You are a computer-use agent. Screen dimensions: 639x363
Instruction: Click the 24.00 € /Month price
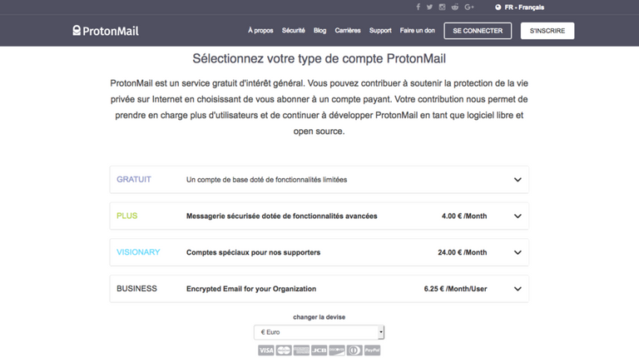(462, 252)
